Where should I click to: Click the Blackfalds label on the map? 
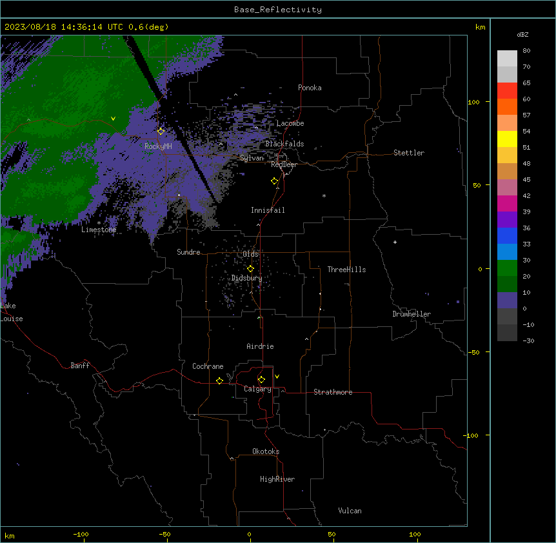[x=284, y=144]
